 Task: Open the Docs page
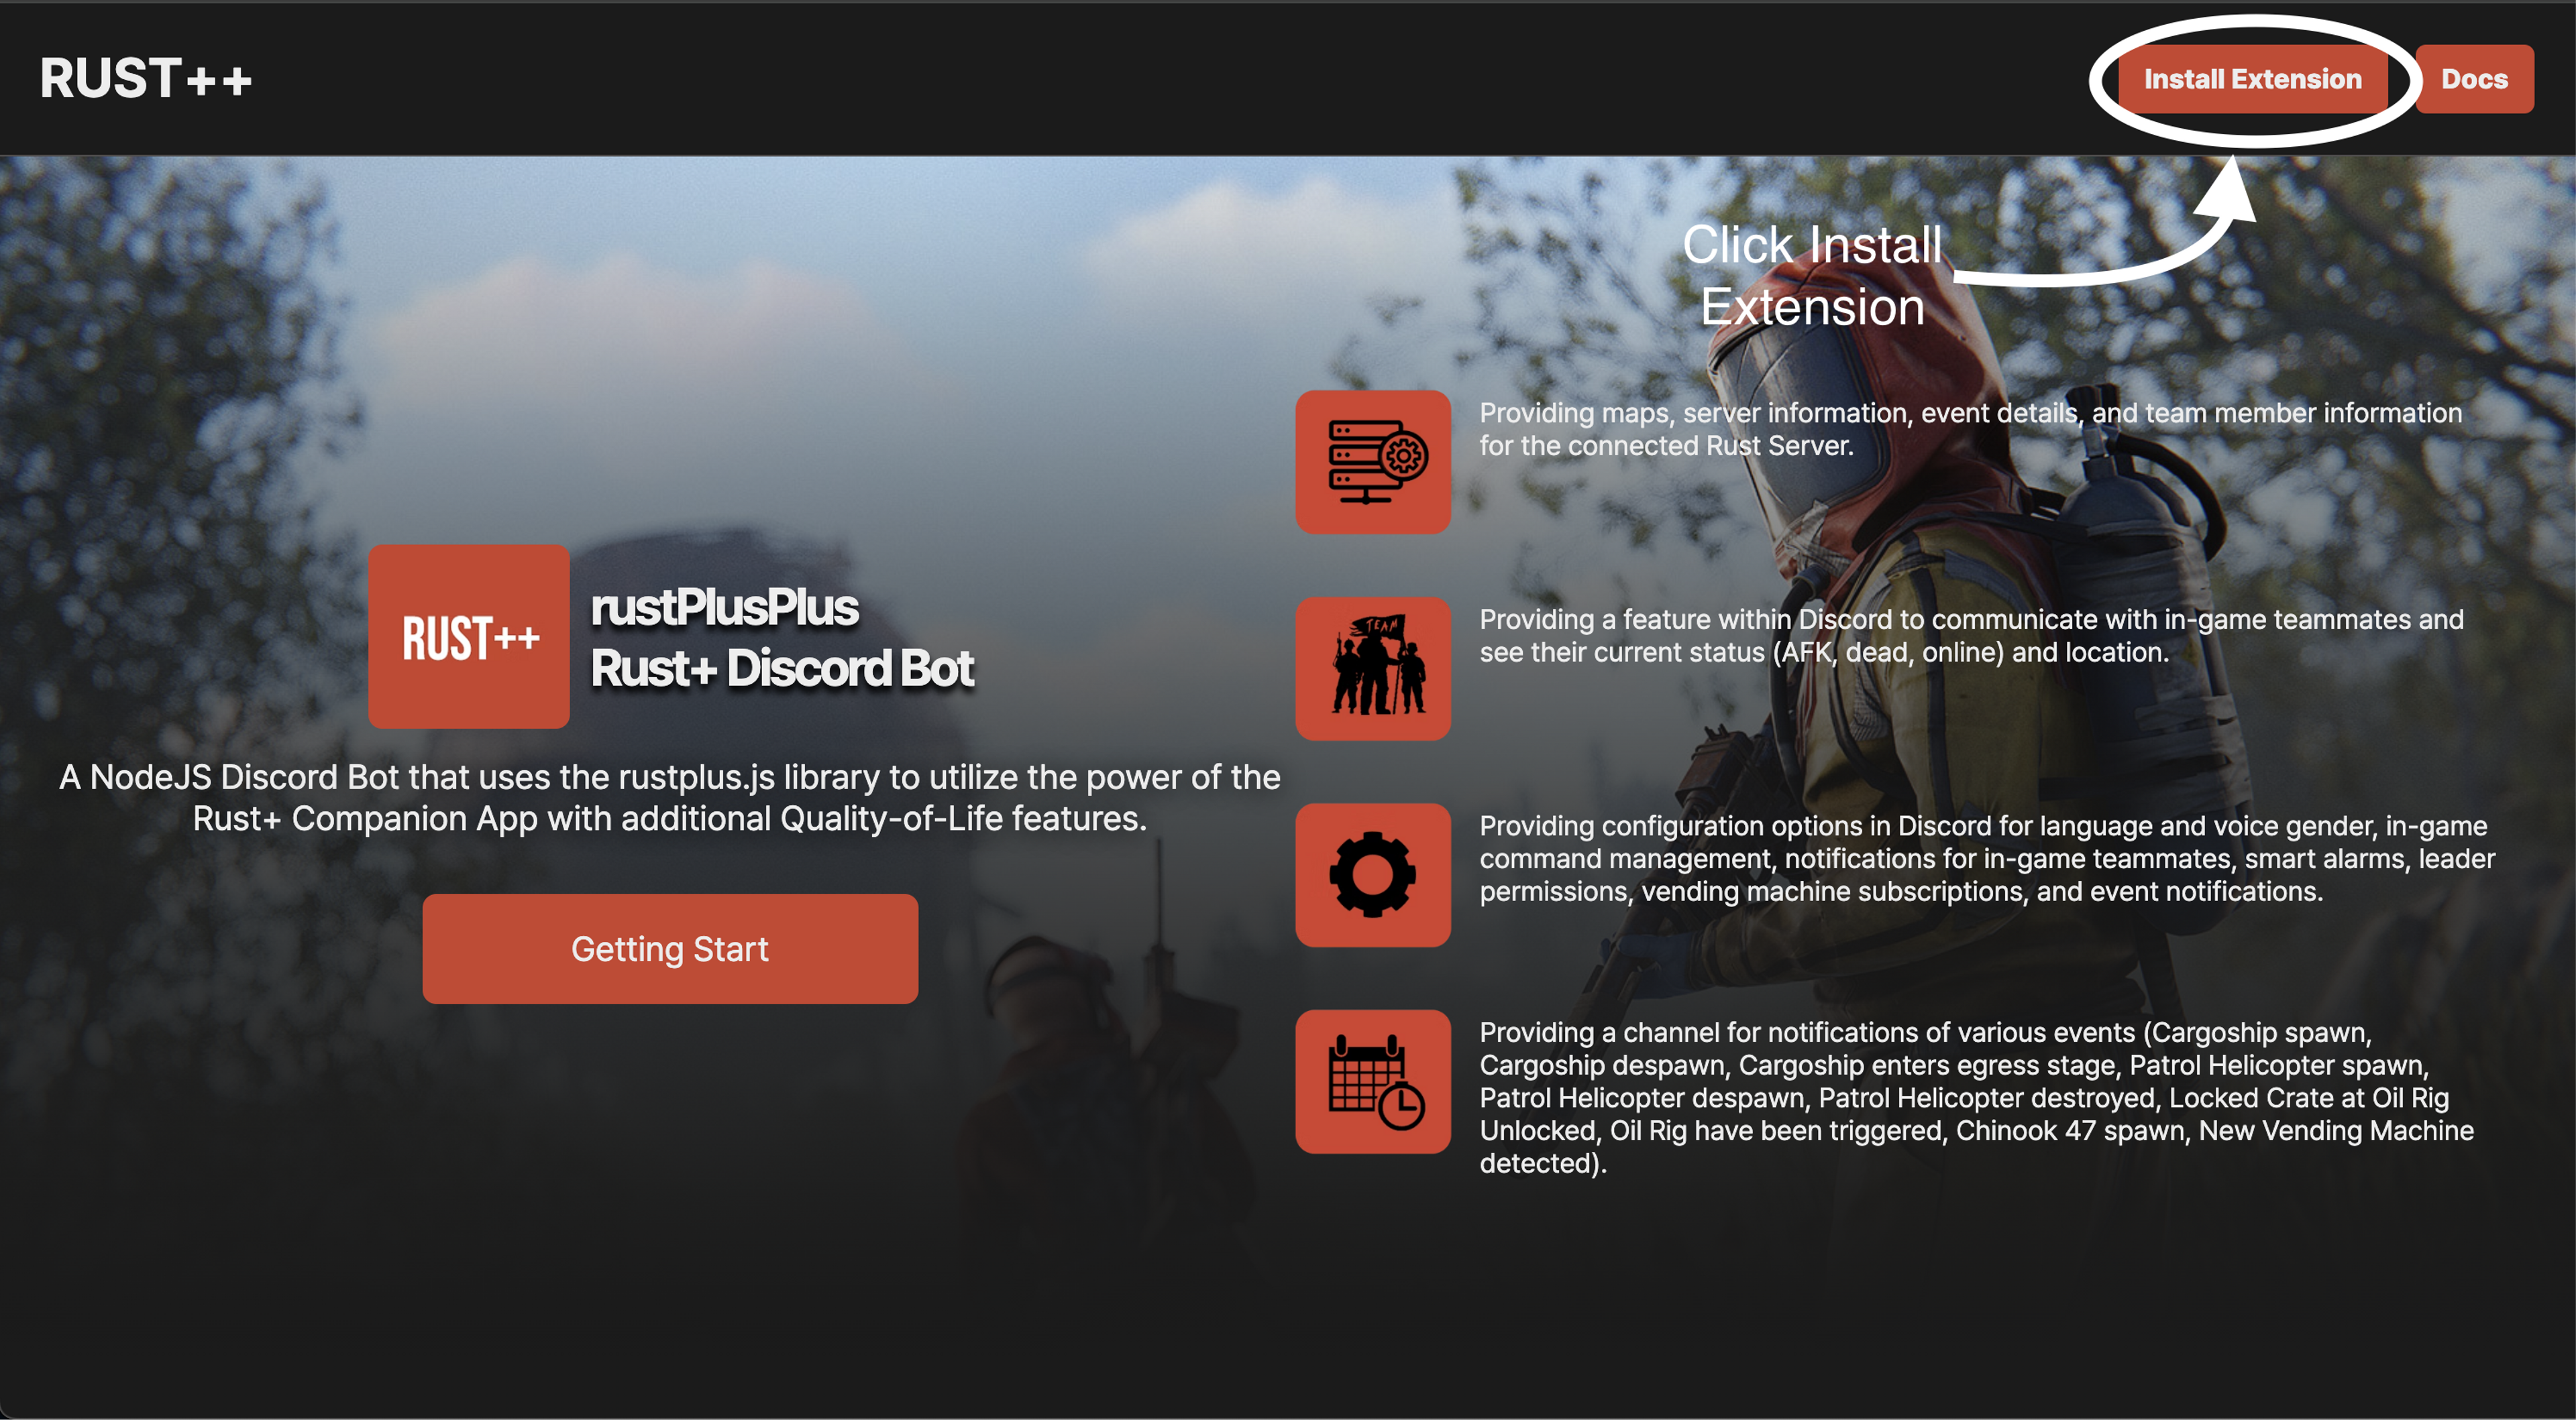click(x=2474, y=79)
